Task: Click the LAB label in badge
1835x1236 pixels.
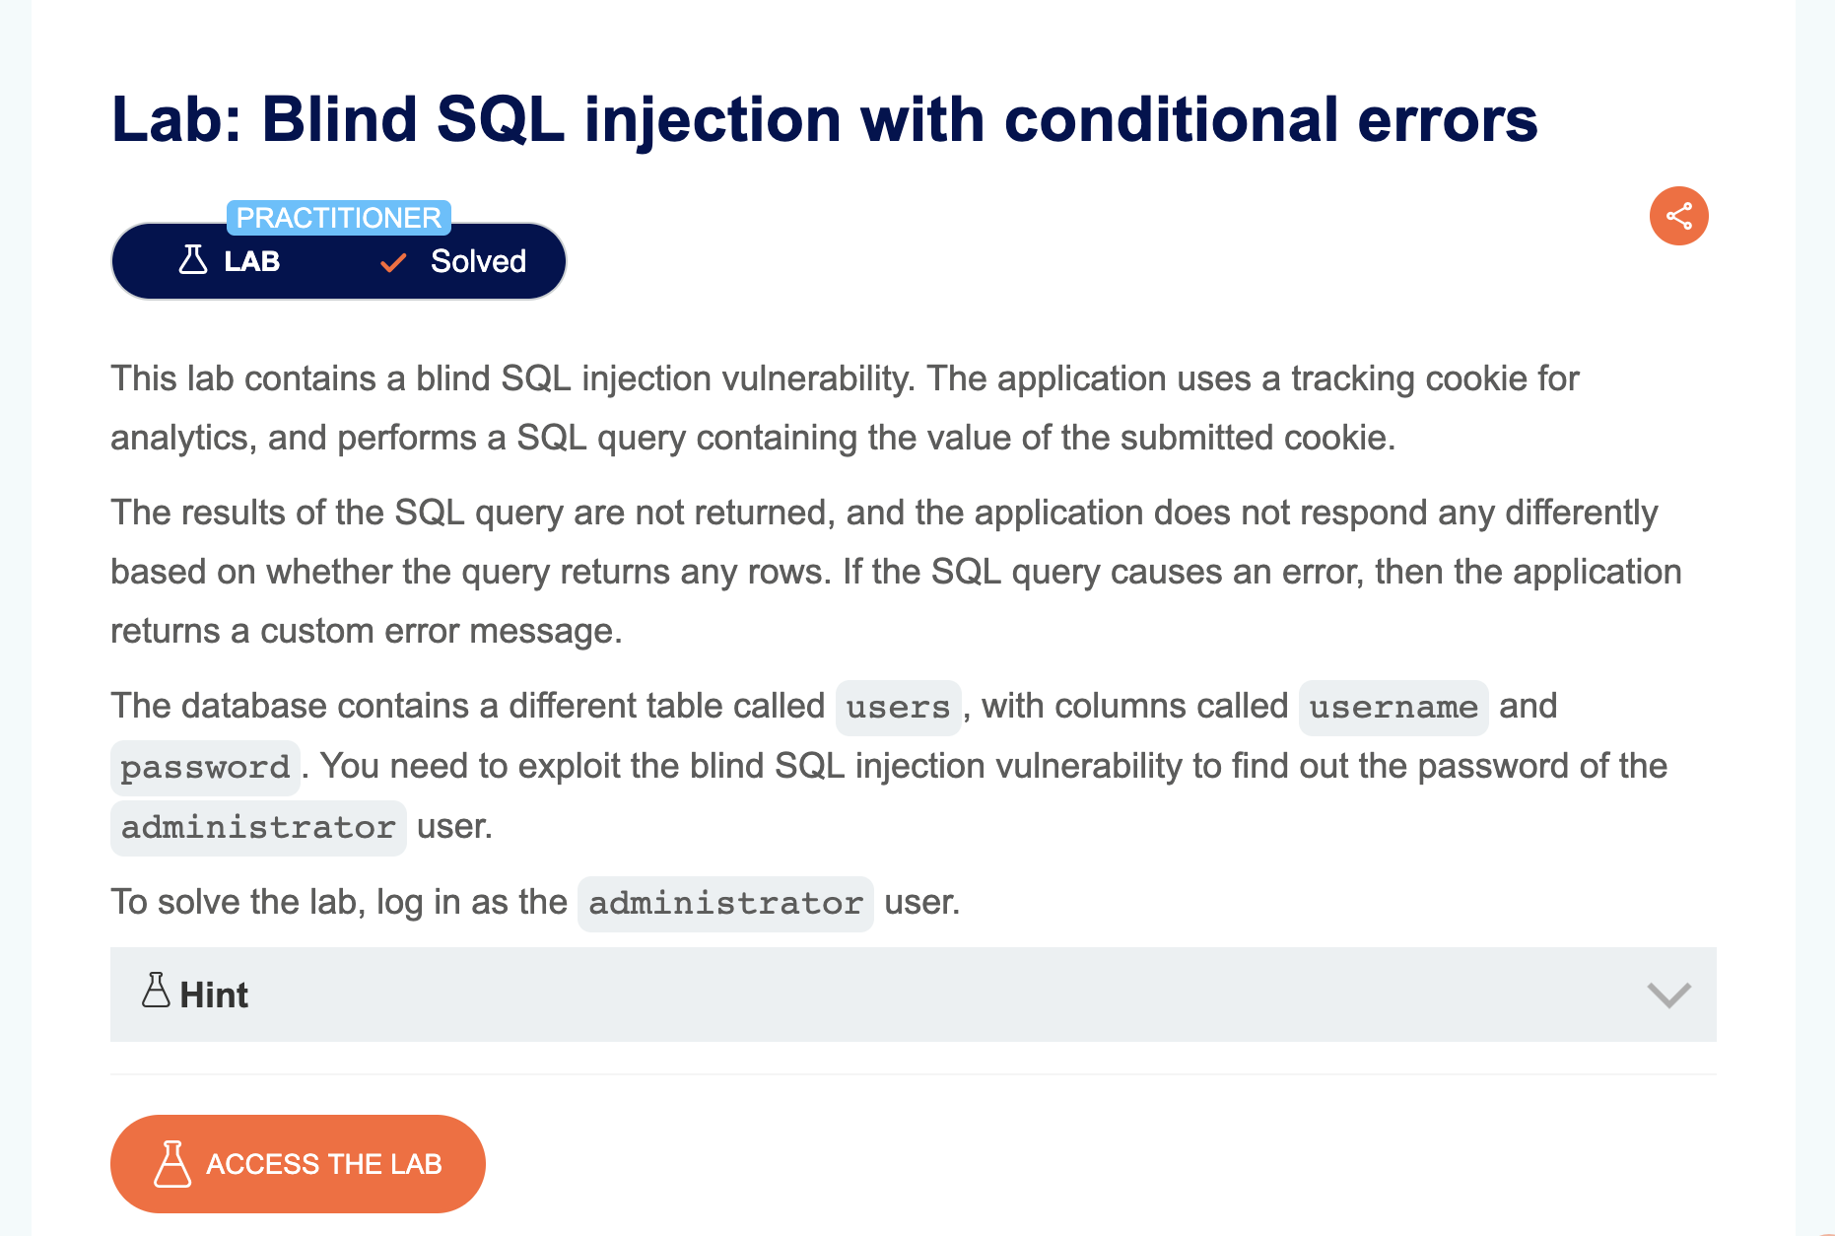Action: click(252, 261)
